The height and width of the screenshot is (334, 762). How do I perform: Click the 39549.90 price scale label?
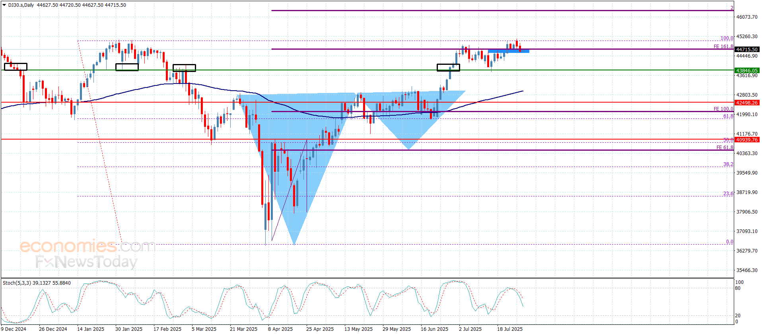coord(747,173)
